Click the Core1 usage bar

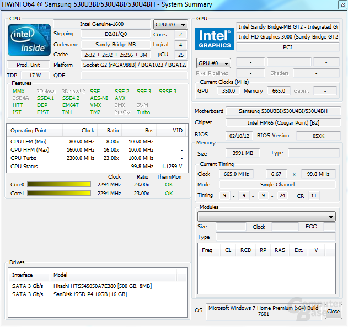59,193
